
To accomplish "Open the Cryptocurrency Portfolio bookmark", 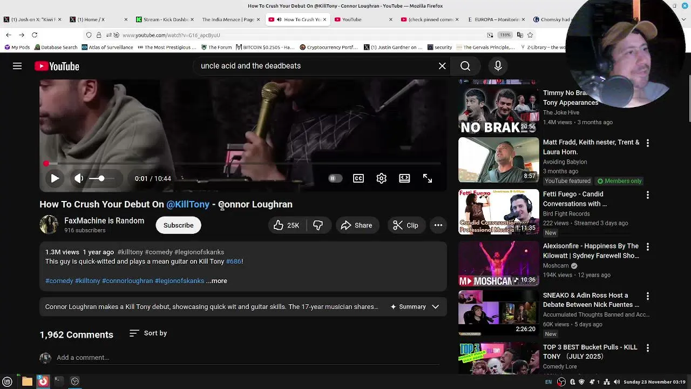I will click(x=329, y=48).
